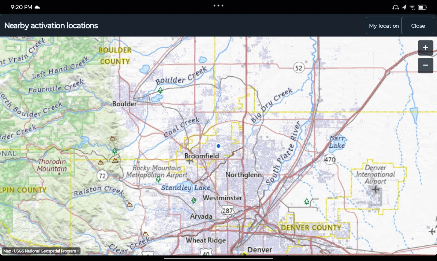Select the summit marker directly above route 72 shield
Viewport: 437px width, 261px height.
pyautogui.click(x=101, y=162)
